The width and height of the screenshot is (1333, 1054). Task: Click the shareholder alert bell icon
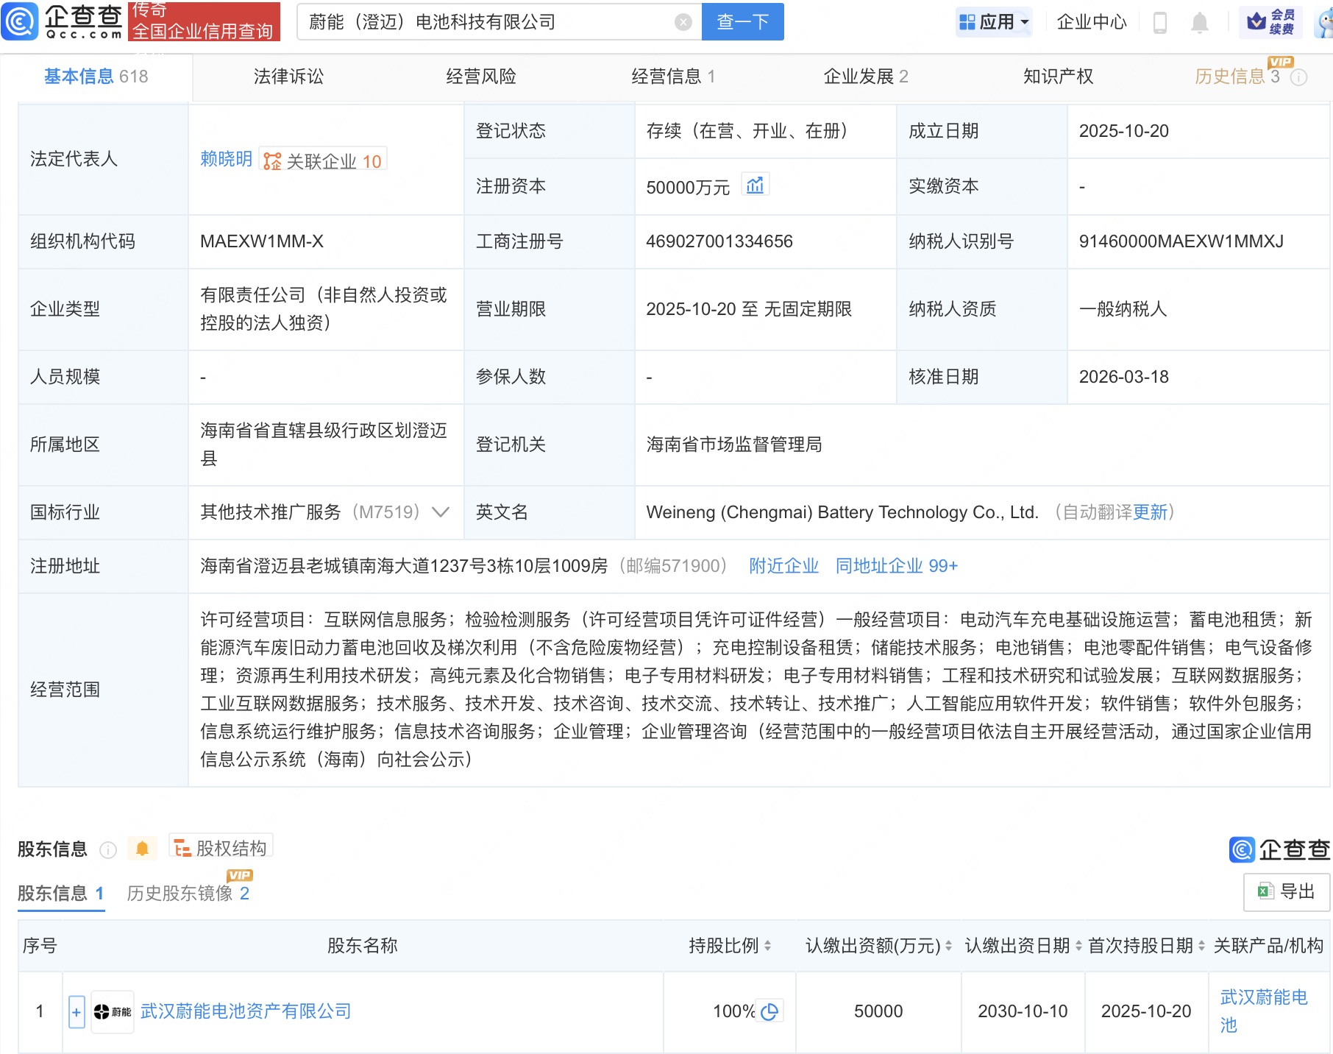(142, 849)
